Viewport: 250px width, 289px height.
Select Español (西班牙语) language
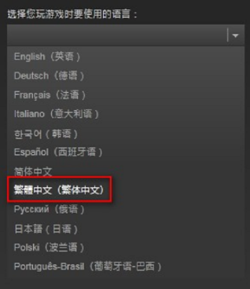coord(125,152)
